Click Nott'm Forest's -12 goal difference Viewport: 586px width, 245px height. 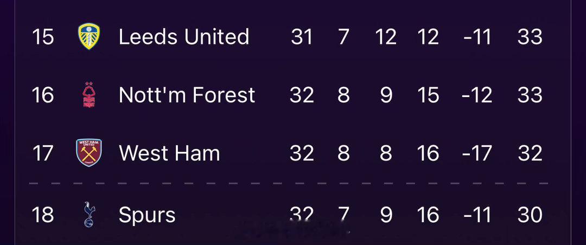tap(477, 95)
